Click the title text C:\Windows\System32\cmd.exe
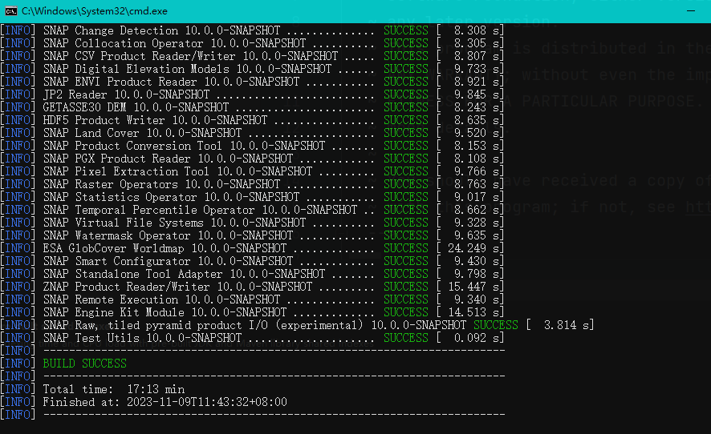Viewport: 711px width, 434px height. tap(95, 11)
